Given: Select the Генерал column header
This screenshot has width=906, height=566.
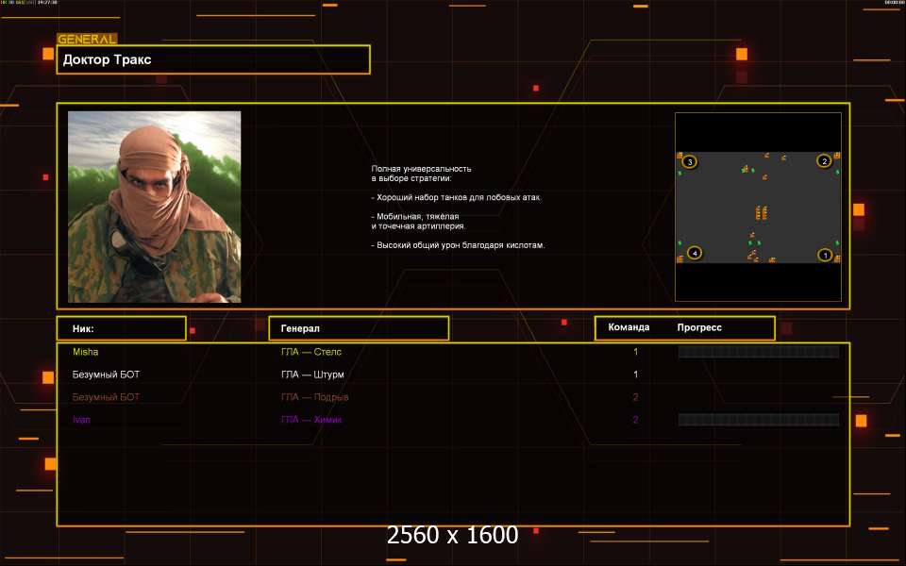Looking at the screenshot, I should 359,328.
